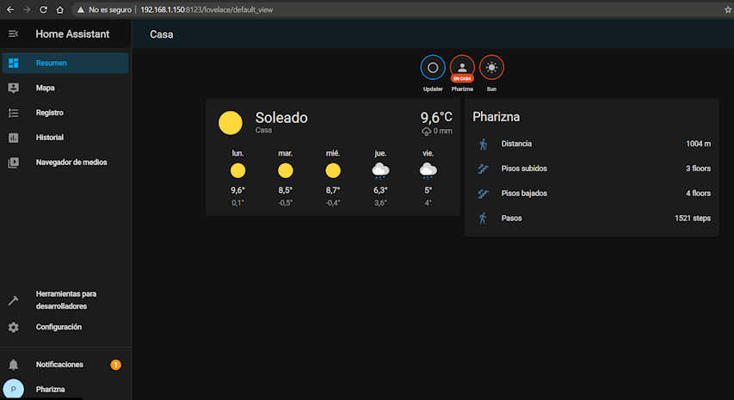The image size is (734, 400).
Task: Click the not secure warning icon
Action: pyautogui.click(x=81, y=9)
